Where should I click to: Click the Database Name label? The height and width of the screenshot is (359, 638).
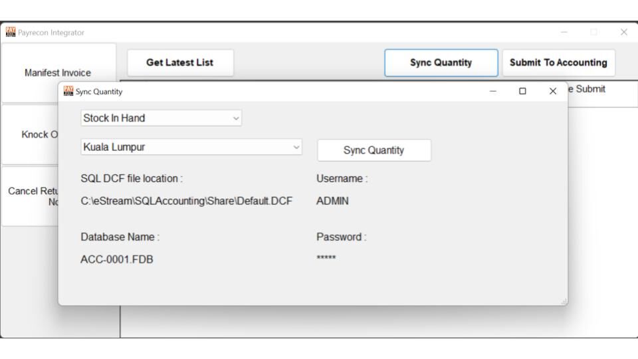click(x=120, y=237)
